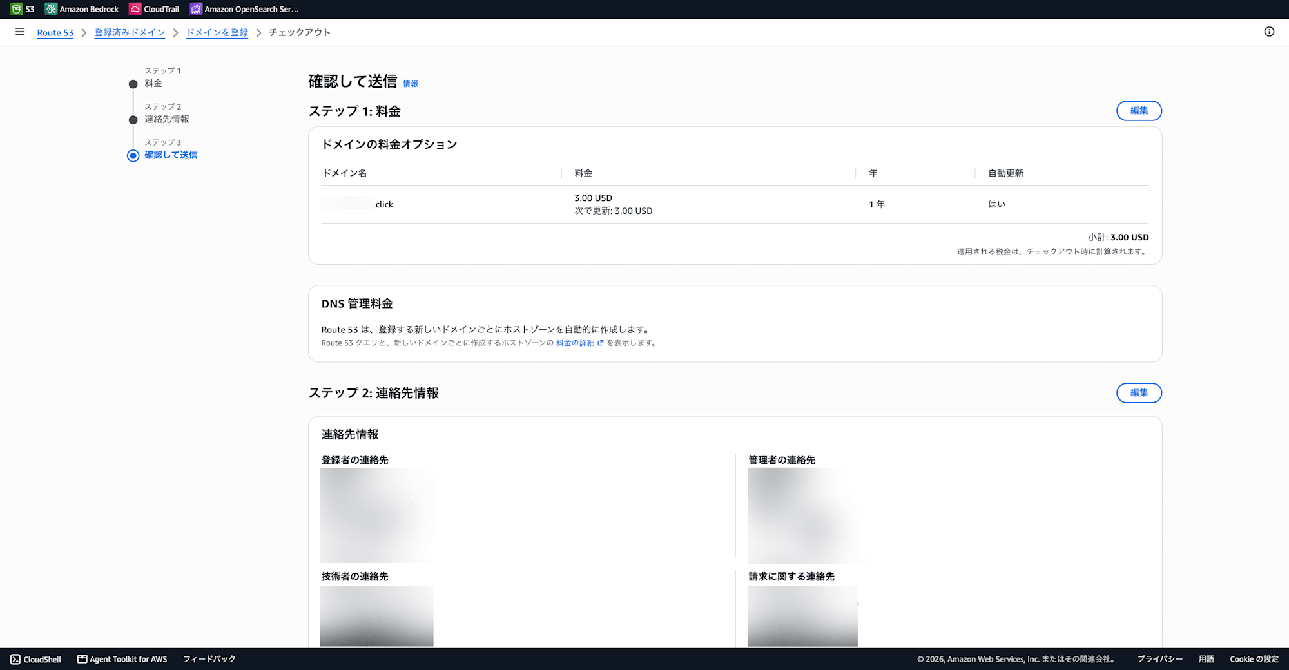Click the 請求に関する連絡先 heading
1289x670 pixels.
(791, 577)
